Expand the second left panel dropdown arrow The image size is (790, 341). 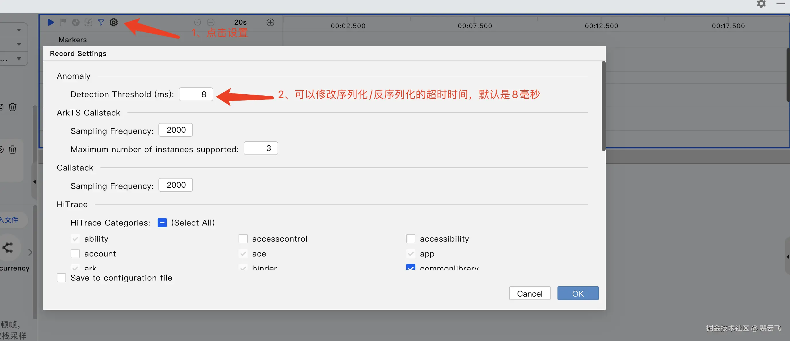19,44
